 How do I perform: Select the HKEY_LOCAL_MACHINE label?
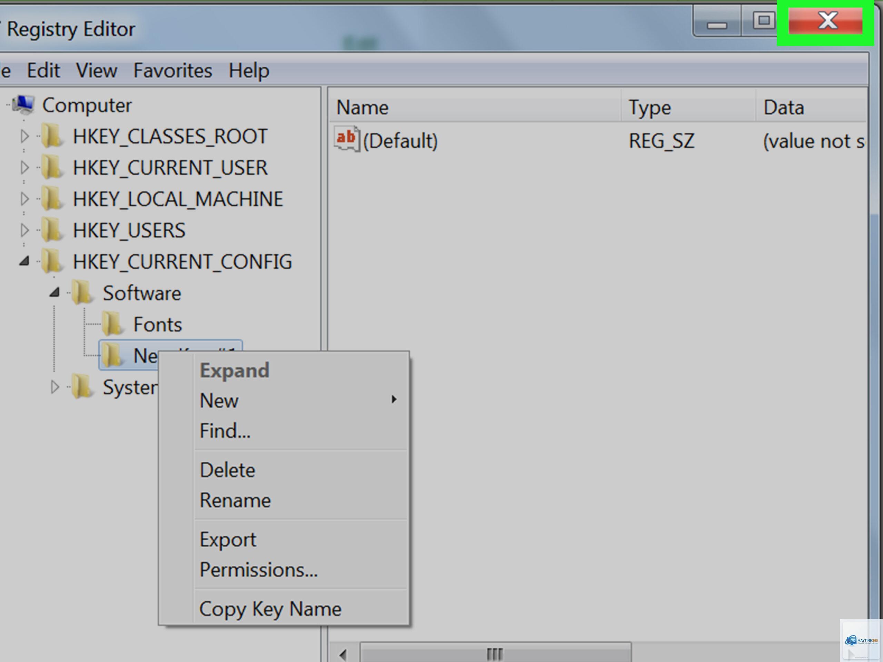[x=178, y=199]
